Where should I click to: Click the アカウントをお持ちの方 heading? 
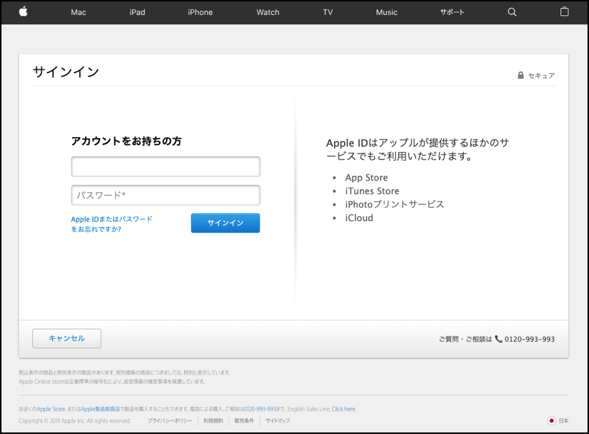pos(127,141)
